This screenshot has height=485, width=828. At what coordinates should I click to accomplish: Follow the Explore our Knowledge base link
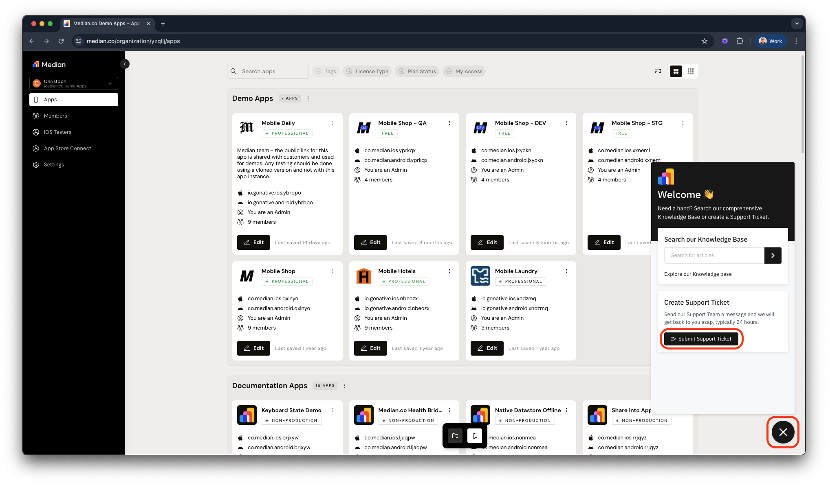[698, 274]
